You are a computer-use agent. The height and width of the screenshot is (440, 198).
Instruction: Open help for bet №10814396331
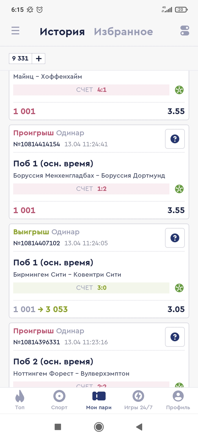tap(175, 337)
